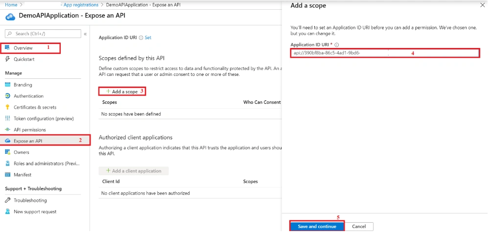The width and height of the screenshot is (493, 235).
Task: Open Troubleshooting page
Action: click(30, 200)
